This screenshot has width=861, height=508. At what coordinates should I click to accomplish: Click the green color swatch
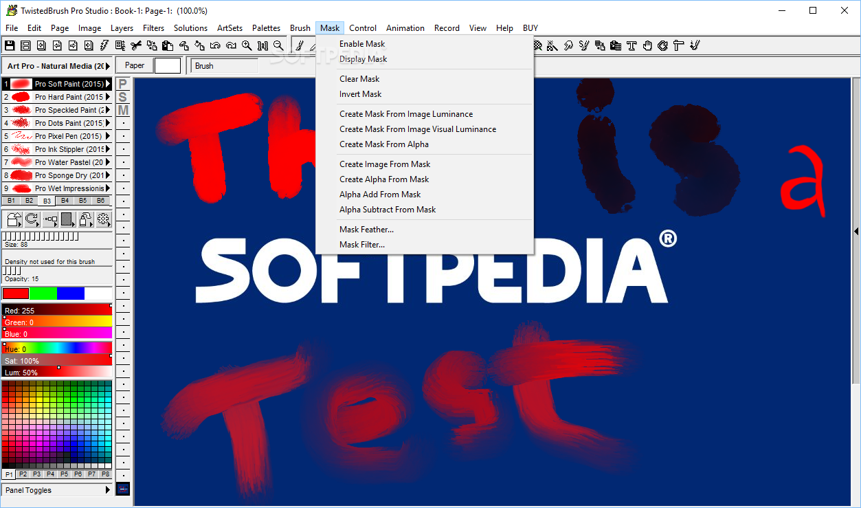click(43, 294)
